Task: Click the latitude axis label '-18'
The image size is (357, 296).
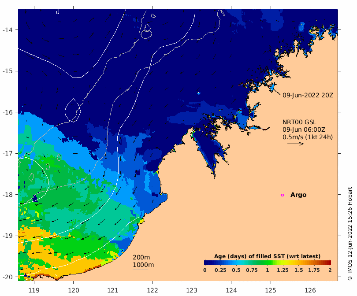Action: (7, 195)
